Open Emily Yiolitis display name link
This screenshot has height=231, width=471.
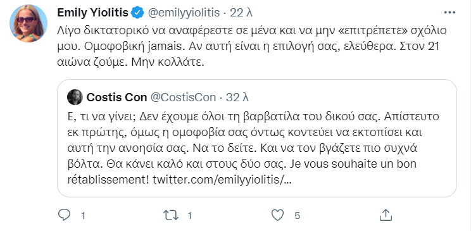click(x=93, y=13)
